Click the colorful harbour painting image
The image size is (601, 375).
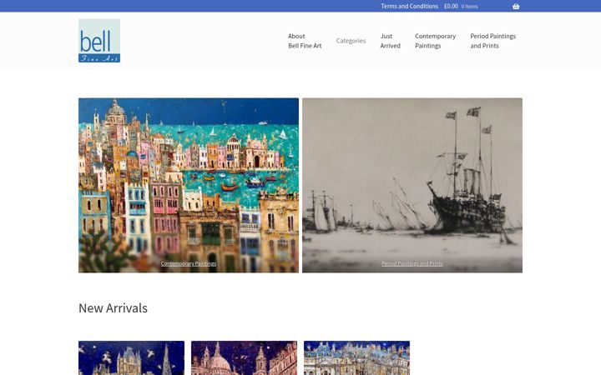189,185
